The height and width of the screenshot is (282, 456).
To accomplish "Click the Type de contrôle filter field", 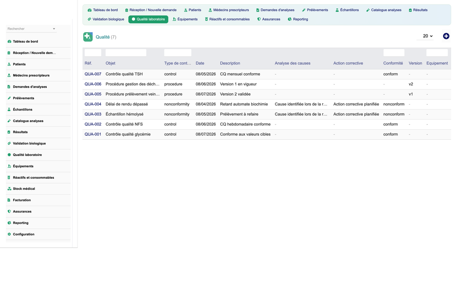I will [178, 53].
